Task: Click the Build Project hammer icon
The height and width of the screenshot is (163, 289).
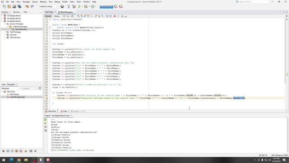Action: [x=69, y=6]
